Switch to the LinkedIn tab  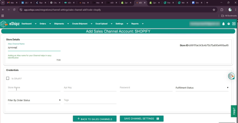point(26,3)
